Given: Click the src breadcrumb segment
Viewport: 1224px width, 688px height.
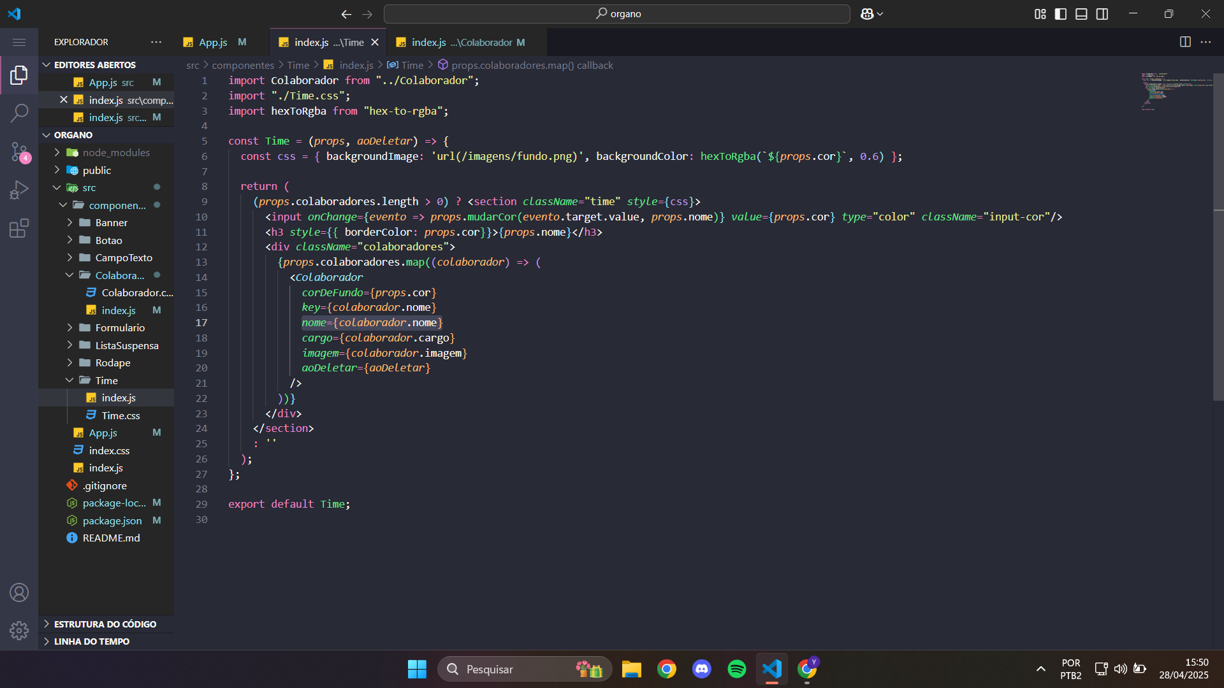Looking at the screenshot, I should (x=193, y=65).
